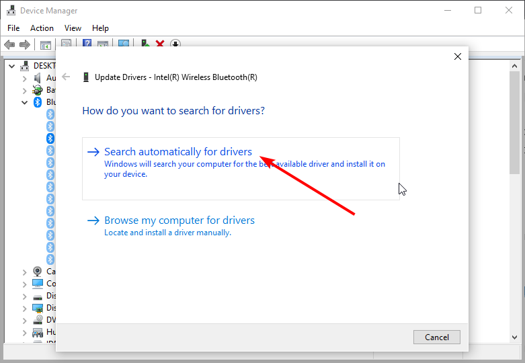525x363 pixels.
Task: Click the red X Uninstall device icon
Action: pyautogui.click(x=160, y=44)
